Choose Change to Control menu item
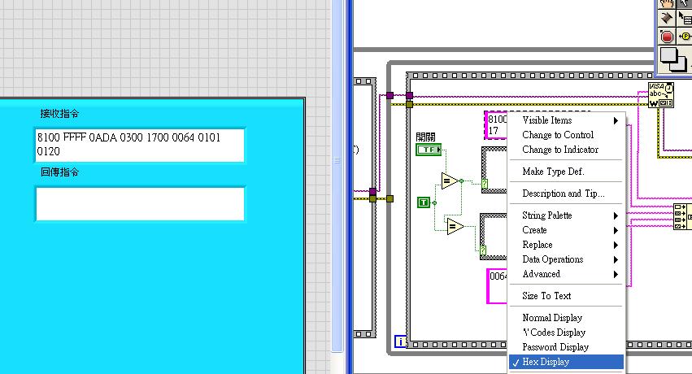 pos(558,135)
